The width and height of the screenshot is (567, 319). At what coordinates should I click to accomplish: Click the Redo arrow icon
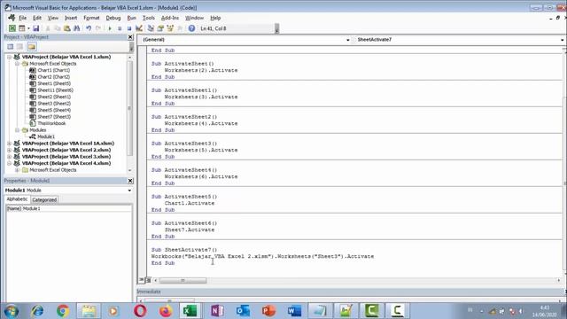[x=98, y=28]
